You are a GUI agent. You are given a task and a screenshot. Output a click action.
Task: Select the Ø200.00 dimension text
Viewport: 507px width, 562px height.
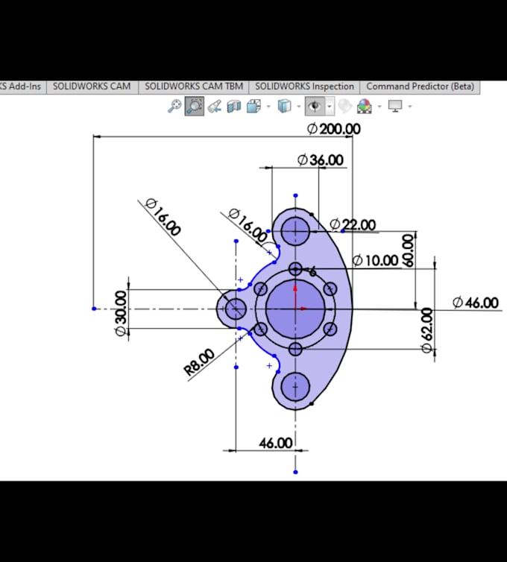[x=334, y=129]
